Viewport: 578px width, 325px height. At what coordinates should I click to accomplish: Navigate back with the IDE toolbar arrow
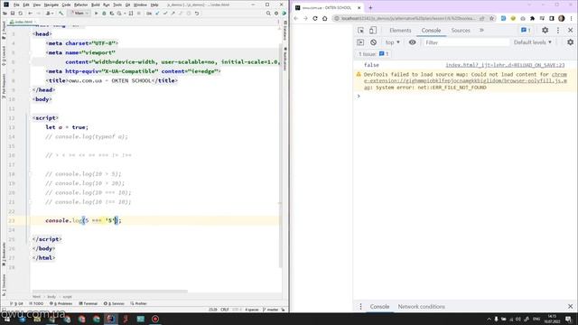(x=30, y=14)
